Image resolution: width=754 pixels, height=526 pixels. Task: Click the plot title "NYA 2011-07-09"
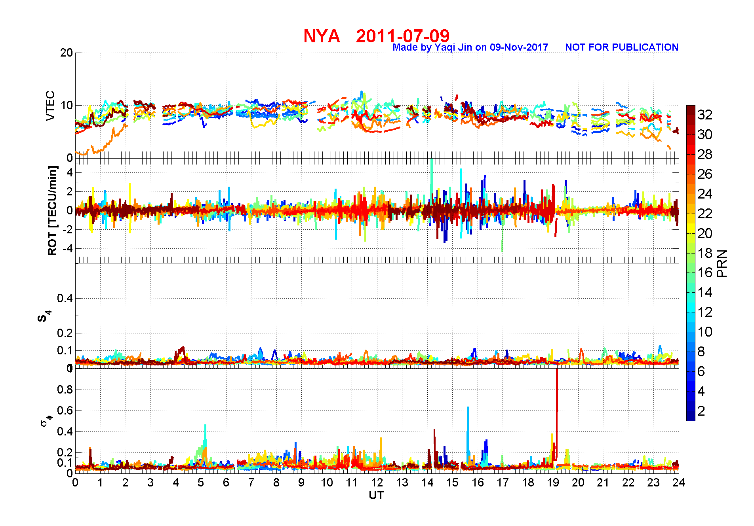(x=377, y=36)
